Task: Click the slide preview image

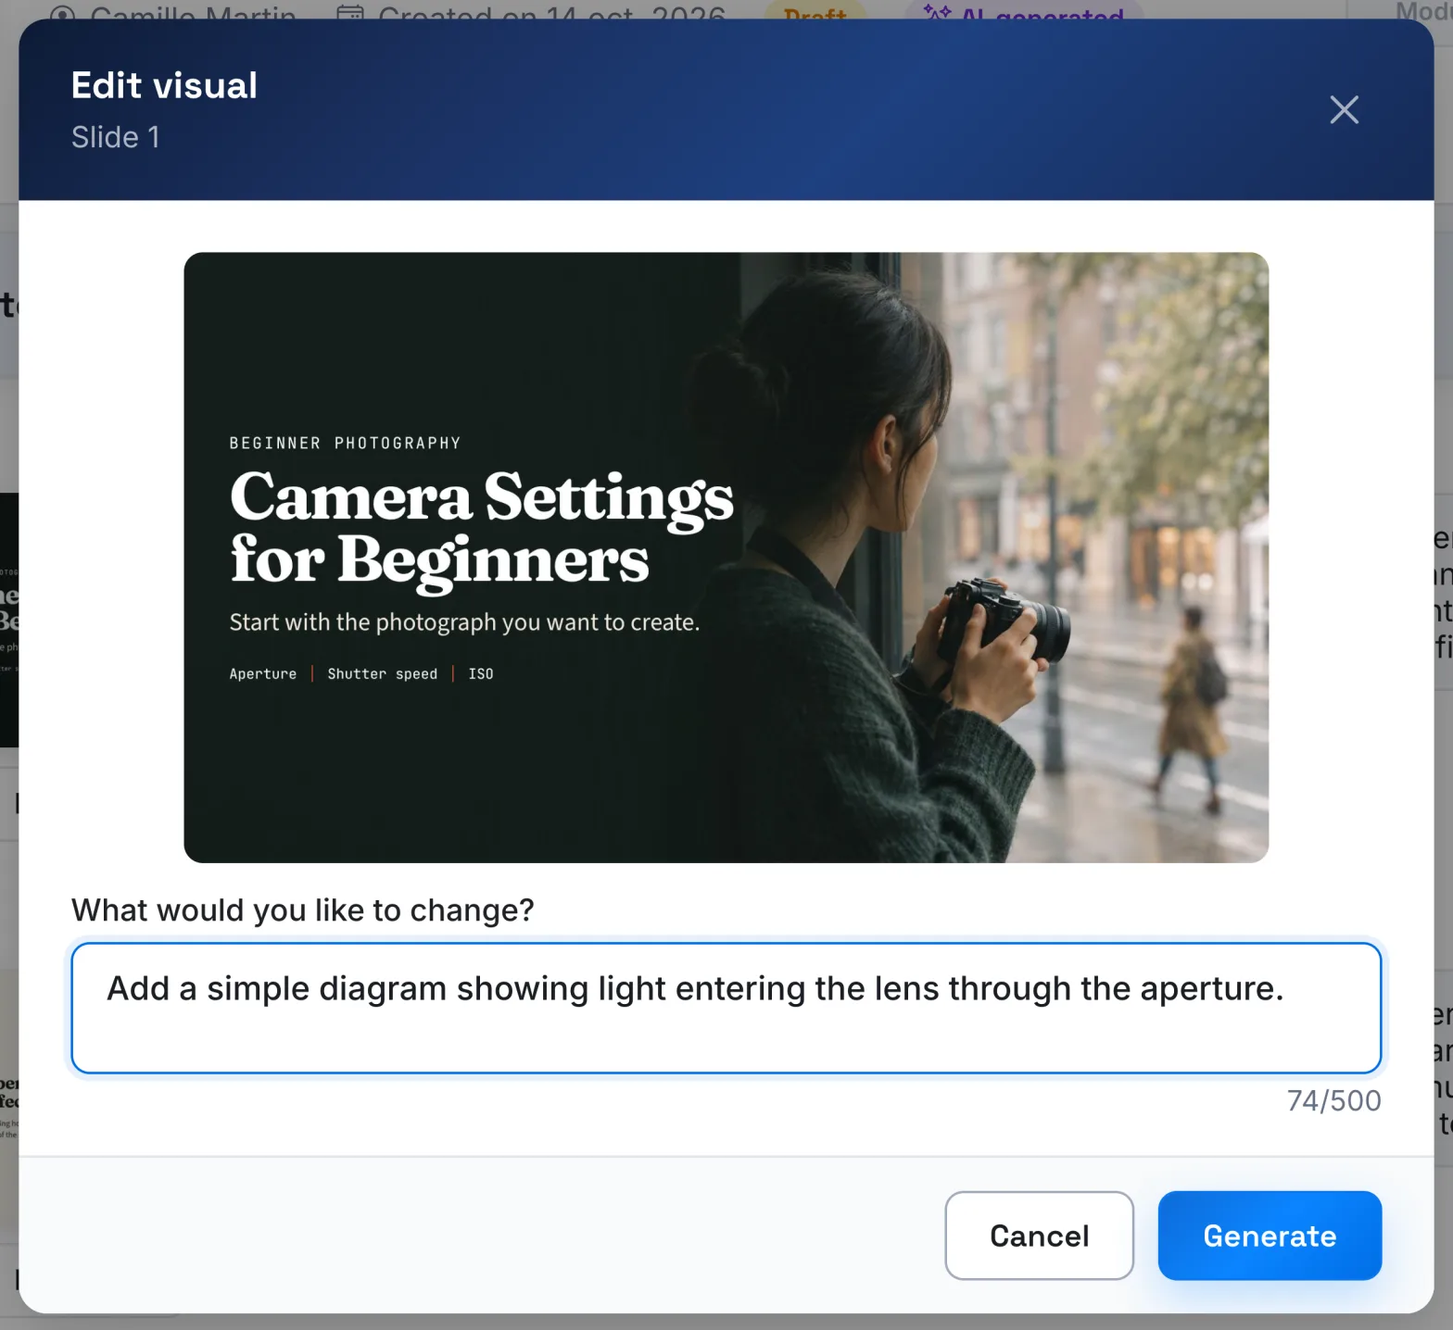Action: (726, 558)
